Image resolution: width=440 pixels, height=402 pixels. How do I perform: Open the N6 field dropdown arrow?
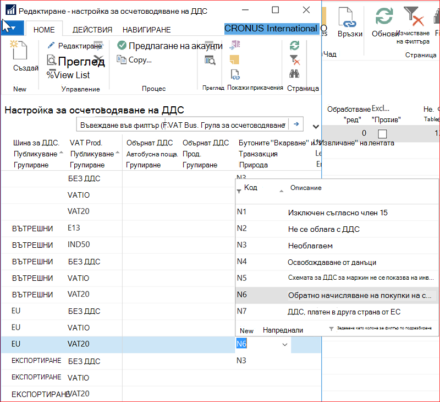coord(285,344)
